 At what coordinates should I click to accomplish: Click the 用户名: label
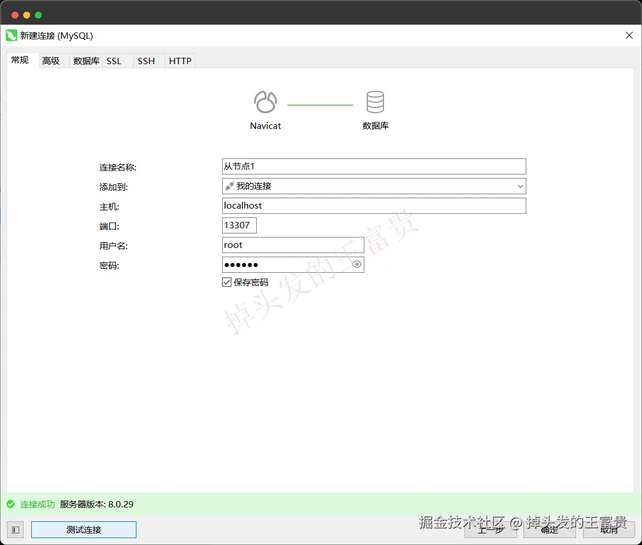[113, 246]
